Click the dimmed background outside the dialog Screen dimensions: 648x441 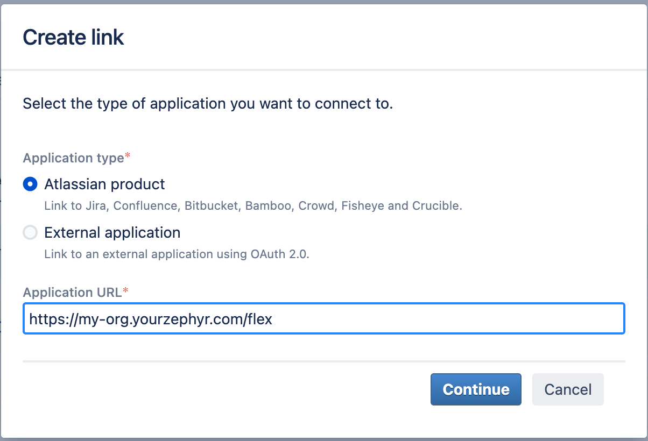coord(323,2)
